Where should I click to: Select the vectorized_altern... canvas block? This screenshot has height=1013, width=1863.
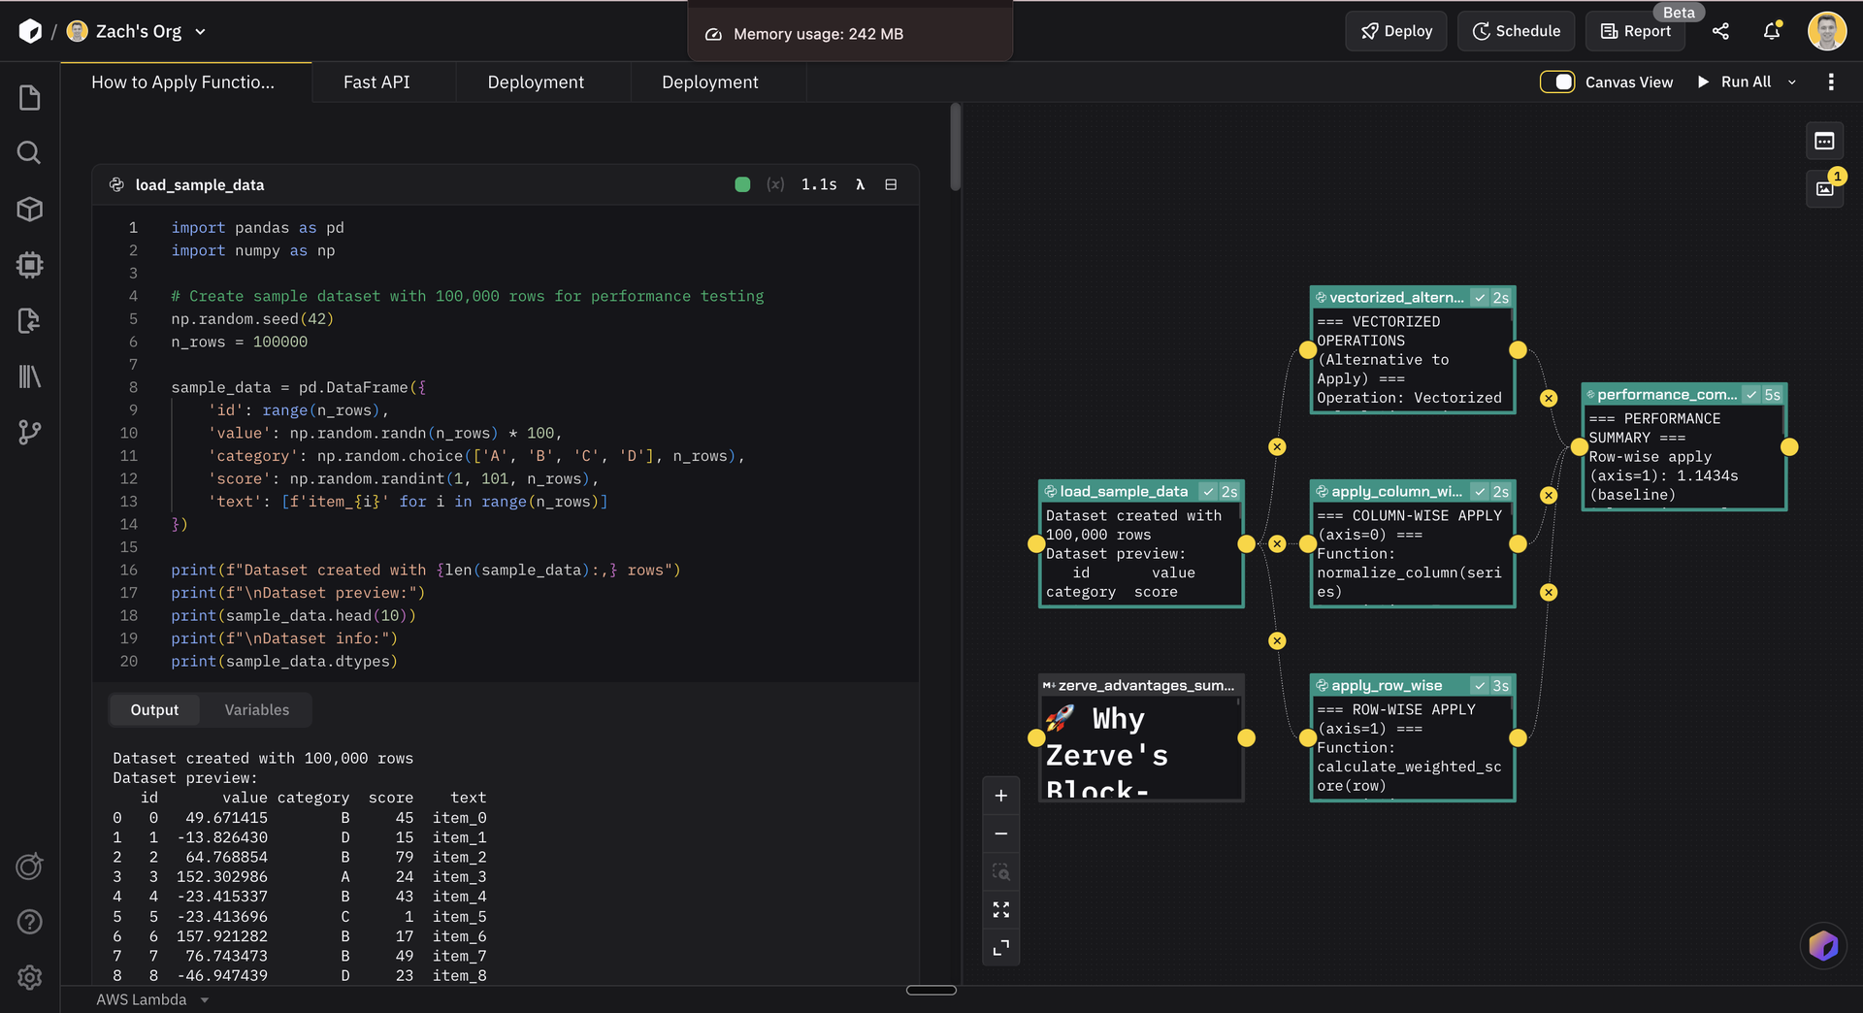(1413, 350)
